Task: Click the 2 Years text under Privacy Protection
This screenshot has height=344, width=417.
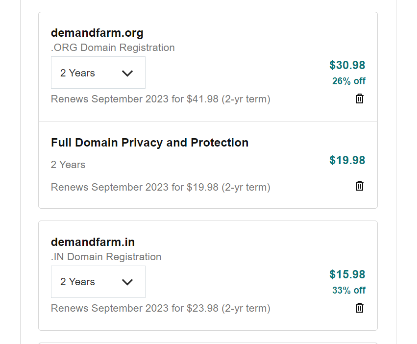Action: 68,165
